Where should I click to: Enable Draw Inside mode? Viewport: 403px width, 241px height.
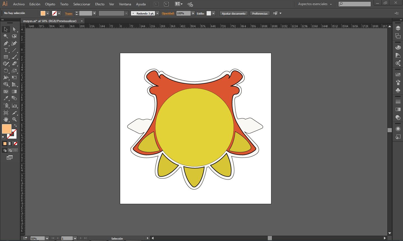pyautogui.click(x=16, y=150)
